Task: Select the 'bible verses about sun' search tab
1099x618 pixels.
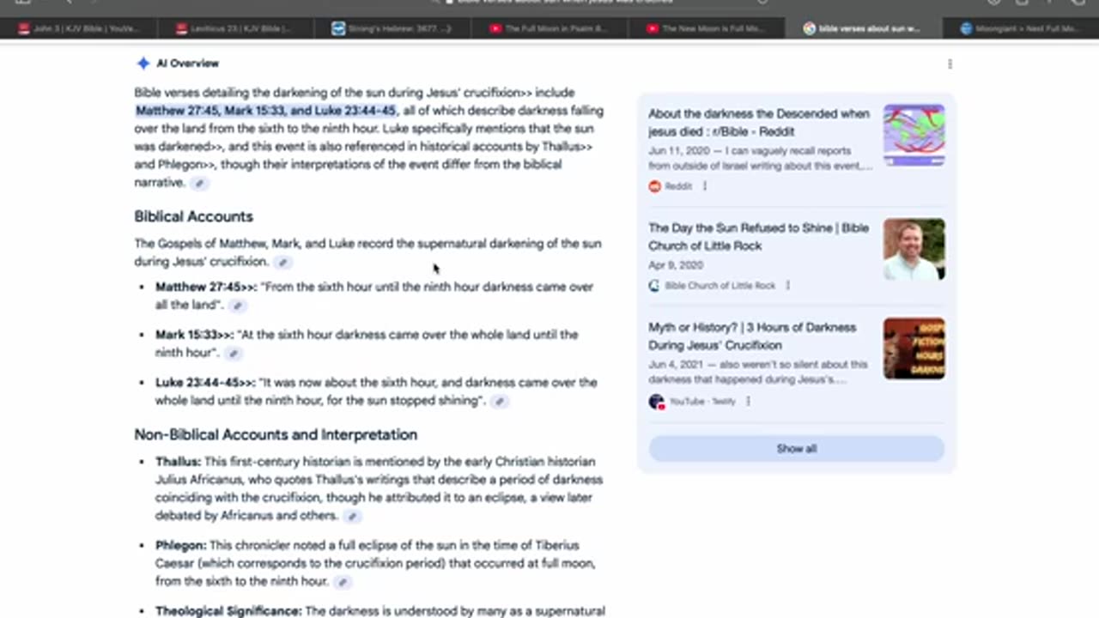Action: (864, 28)
